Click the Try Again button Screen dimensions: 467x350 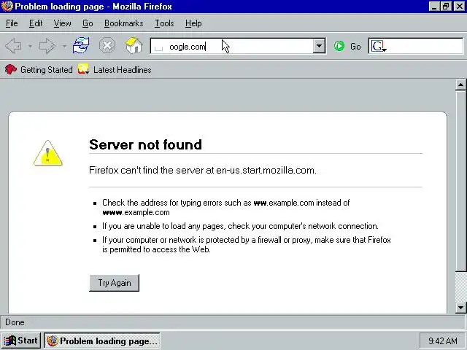(114, 283)
